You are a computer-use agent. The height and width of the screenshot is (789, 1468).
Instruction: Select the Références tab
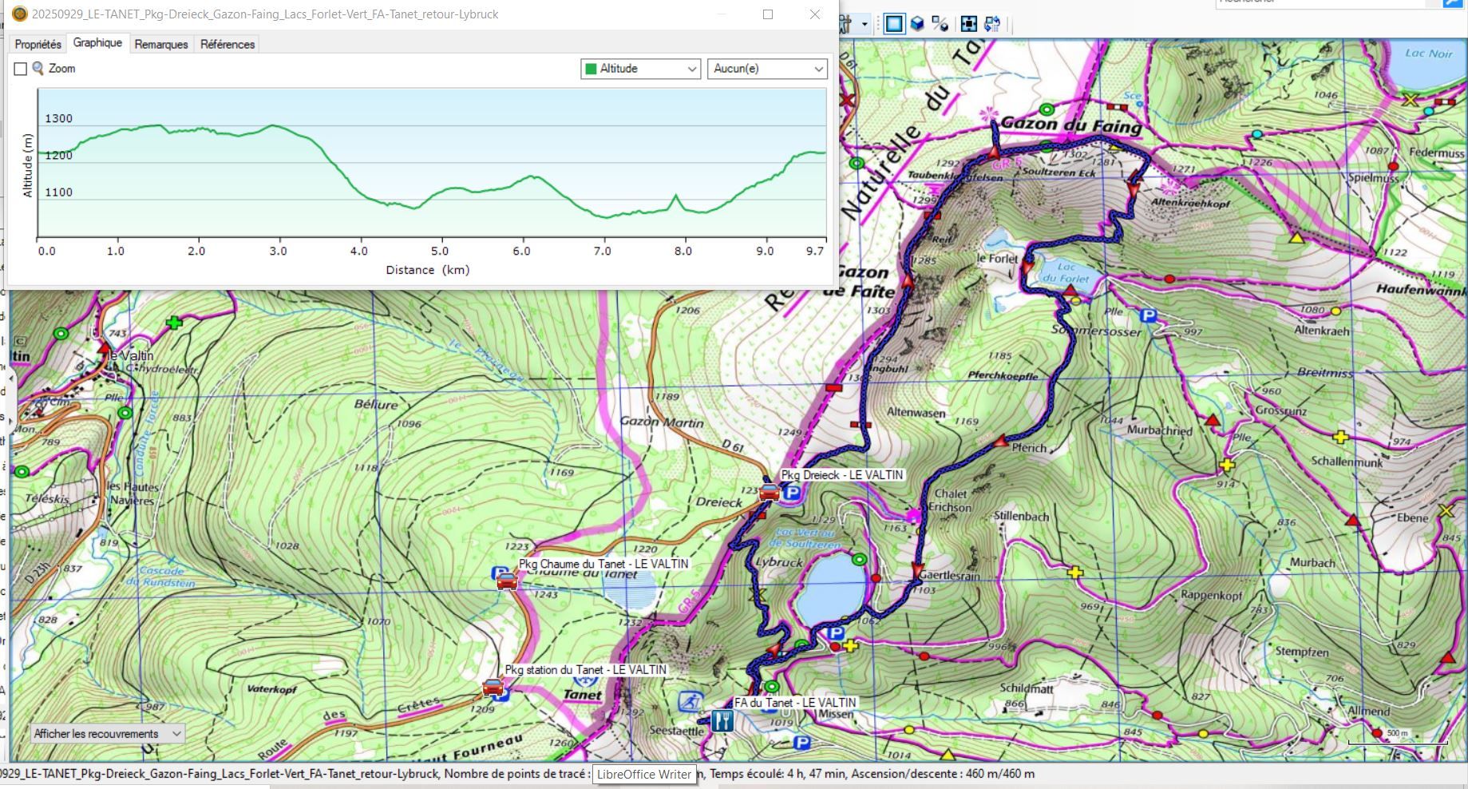pos(228,44)
